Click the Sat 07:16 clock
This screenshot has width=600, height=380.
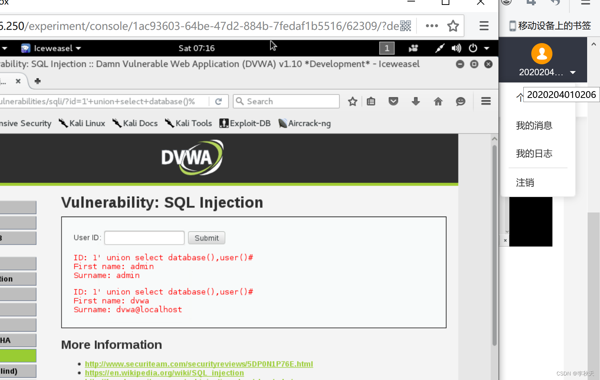coord(196,48)
